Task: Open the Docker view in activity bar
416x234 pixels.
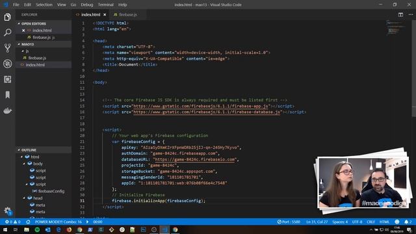Action: (x=7, y=110)
